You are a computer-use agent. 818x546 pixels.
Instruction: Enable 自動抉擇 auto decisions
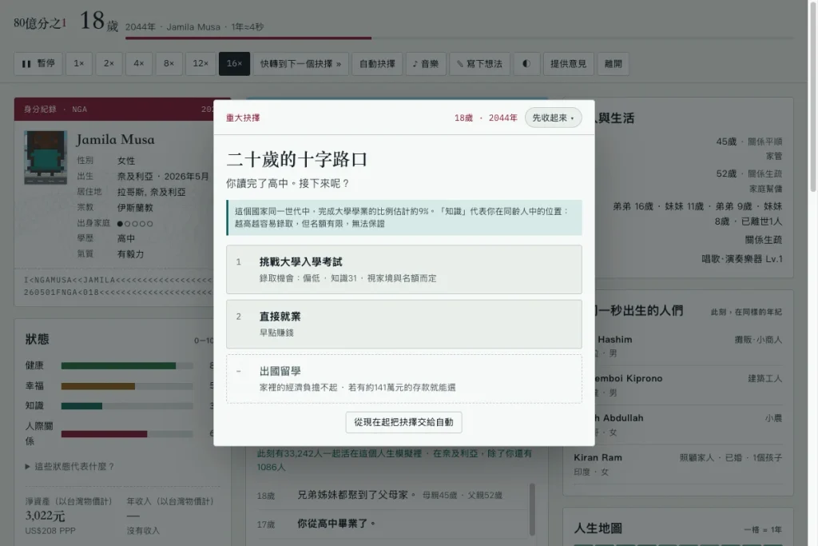[377, 64]
